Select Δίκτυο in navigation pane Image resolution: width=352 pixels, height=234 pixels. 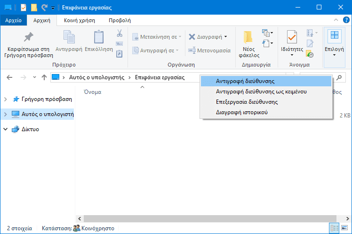click(x=30, y=129)
